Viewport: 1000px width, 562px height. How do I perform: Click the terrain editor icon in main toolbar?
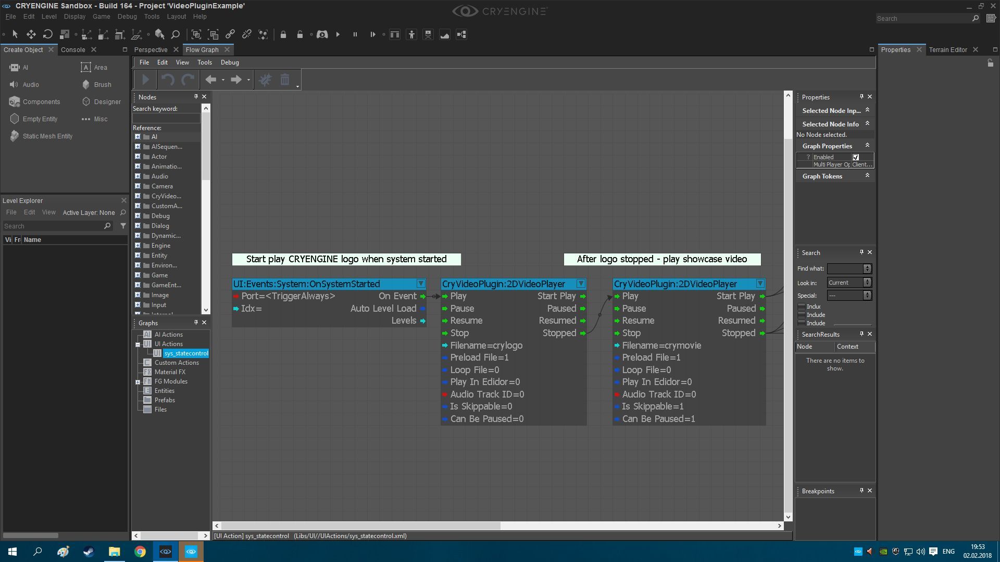445,34
